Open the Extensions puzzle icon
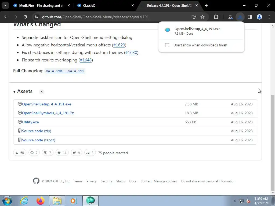275x206 pixels. 216,17
